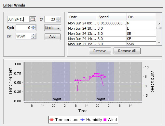Step Dir direction to previous value down
Viewport: 165px width, 126px height.
(34, 37)
